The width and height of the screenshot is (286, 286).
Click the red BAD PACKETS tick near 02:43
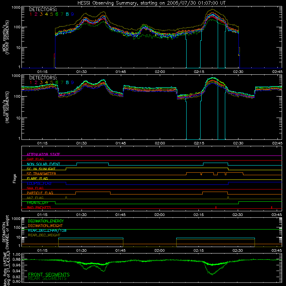[272, 207]
